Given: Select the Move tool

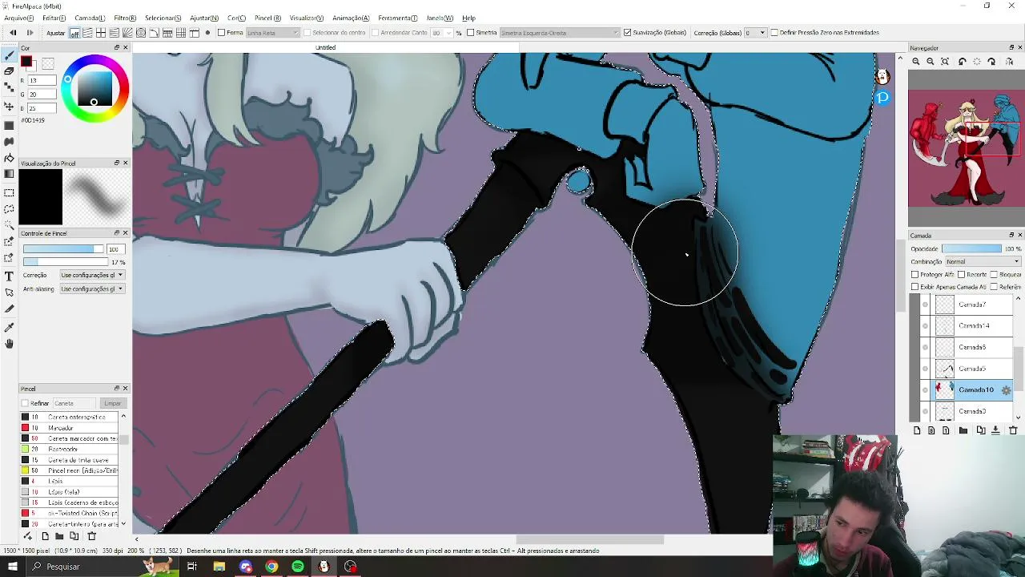Looking at the screenshot, I should 9,106.
